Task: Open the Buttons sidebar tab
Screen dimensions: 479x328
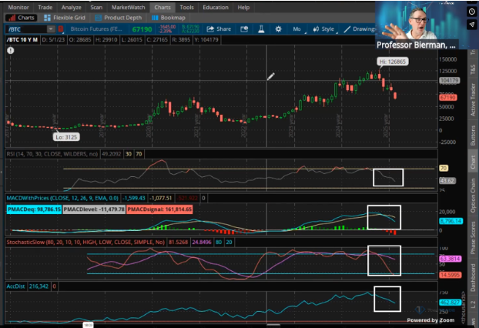Action: tap(473, 136)
